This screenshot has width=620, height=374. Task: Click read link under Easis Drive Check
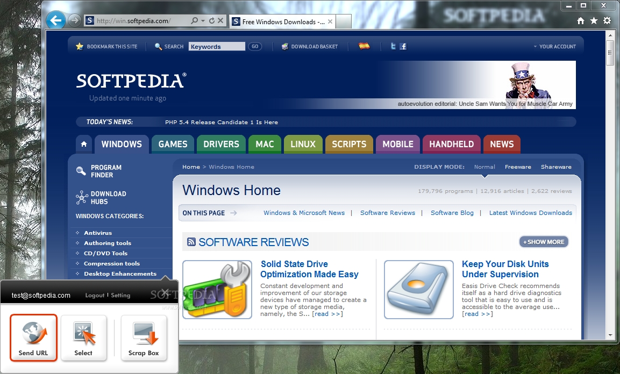coord(478,314)
